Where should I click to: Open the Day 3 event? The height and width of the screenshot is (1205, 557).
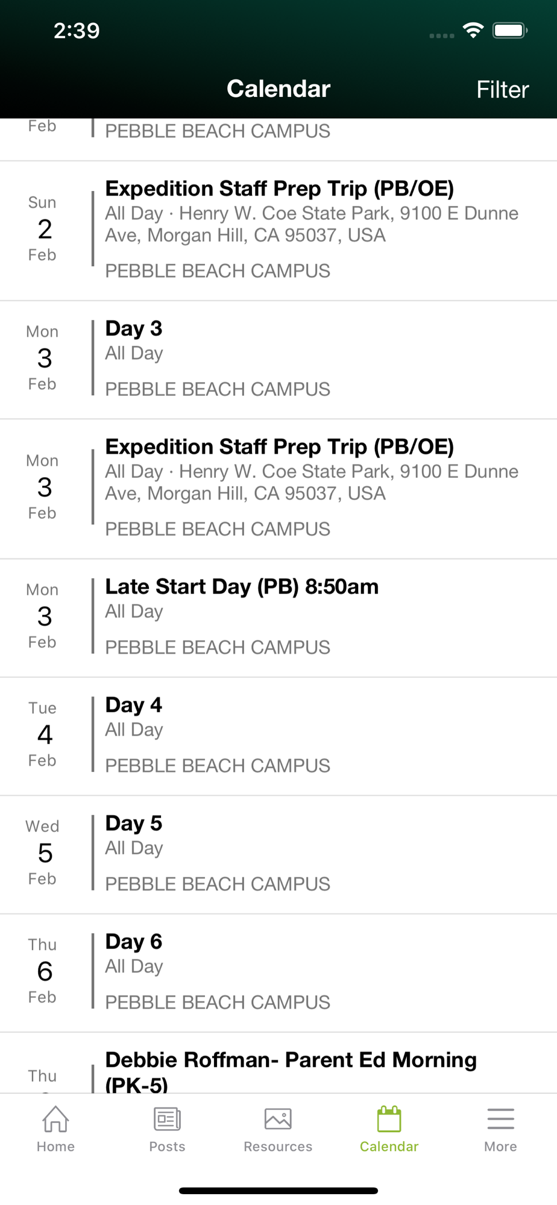[x=134, y=329]
